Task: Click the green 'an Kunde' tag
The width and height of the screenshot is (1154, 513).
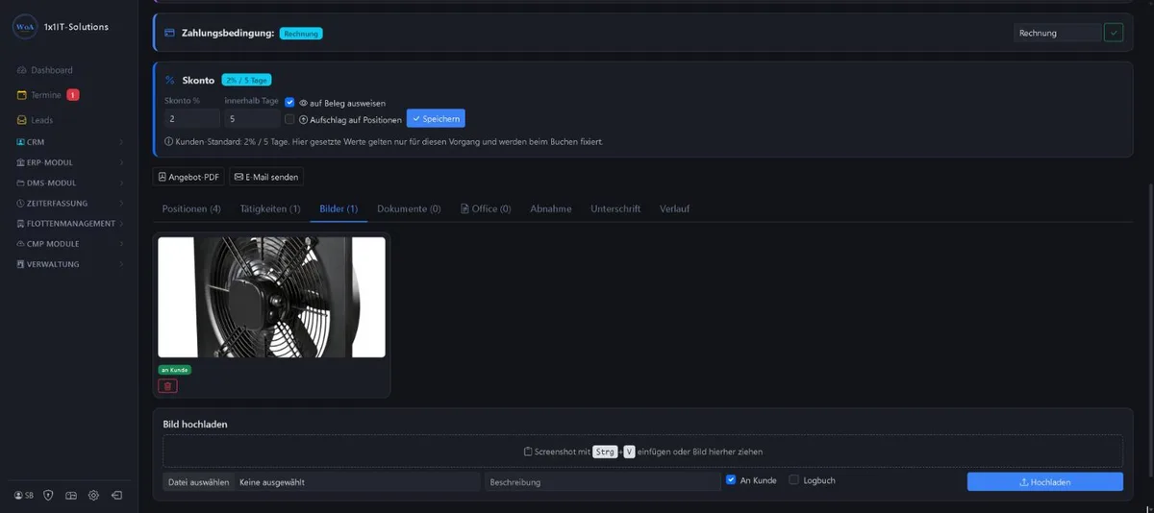Action: [174, 369]
